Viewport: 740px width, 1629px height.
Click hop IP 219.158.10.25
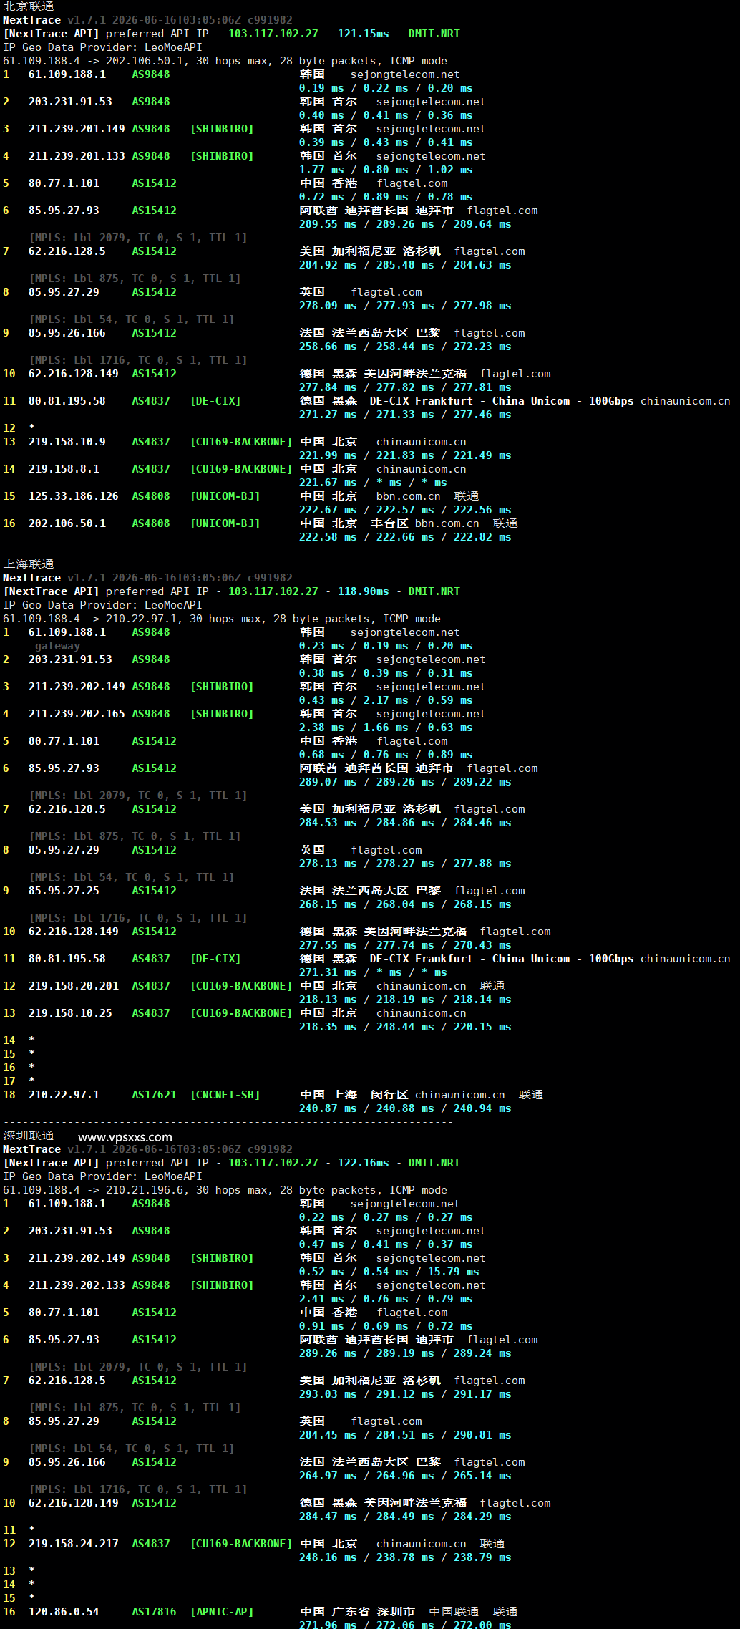70,1013
